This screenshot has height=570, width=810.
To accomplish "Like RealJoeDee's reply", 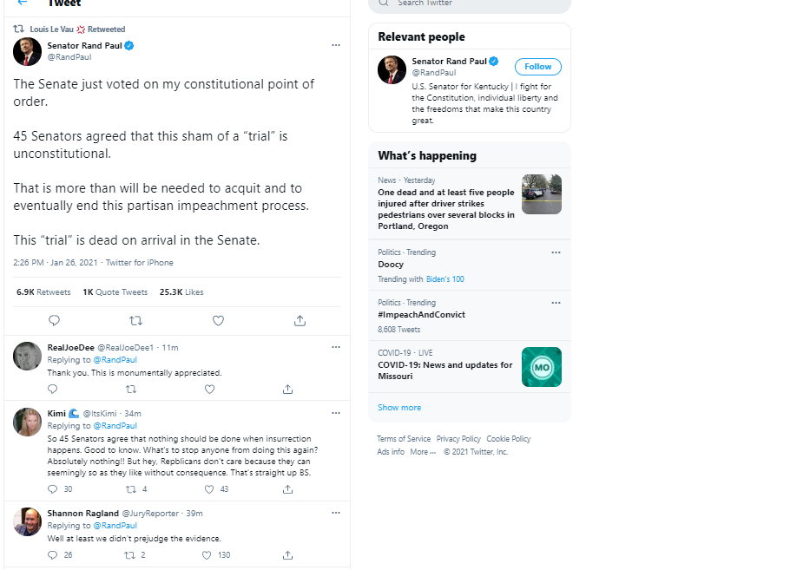I will (209, 390).
